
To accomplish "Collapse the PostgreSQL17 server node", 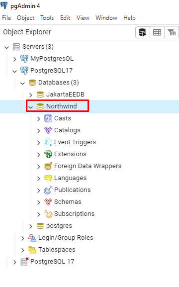I will [14, 71].
